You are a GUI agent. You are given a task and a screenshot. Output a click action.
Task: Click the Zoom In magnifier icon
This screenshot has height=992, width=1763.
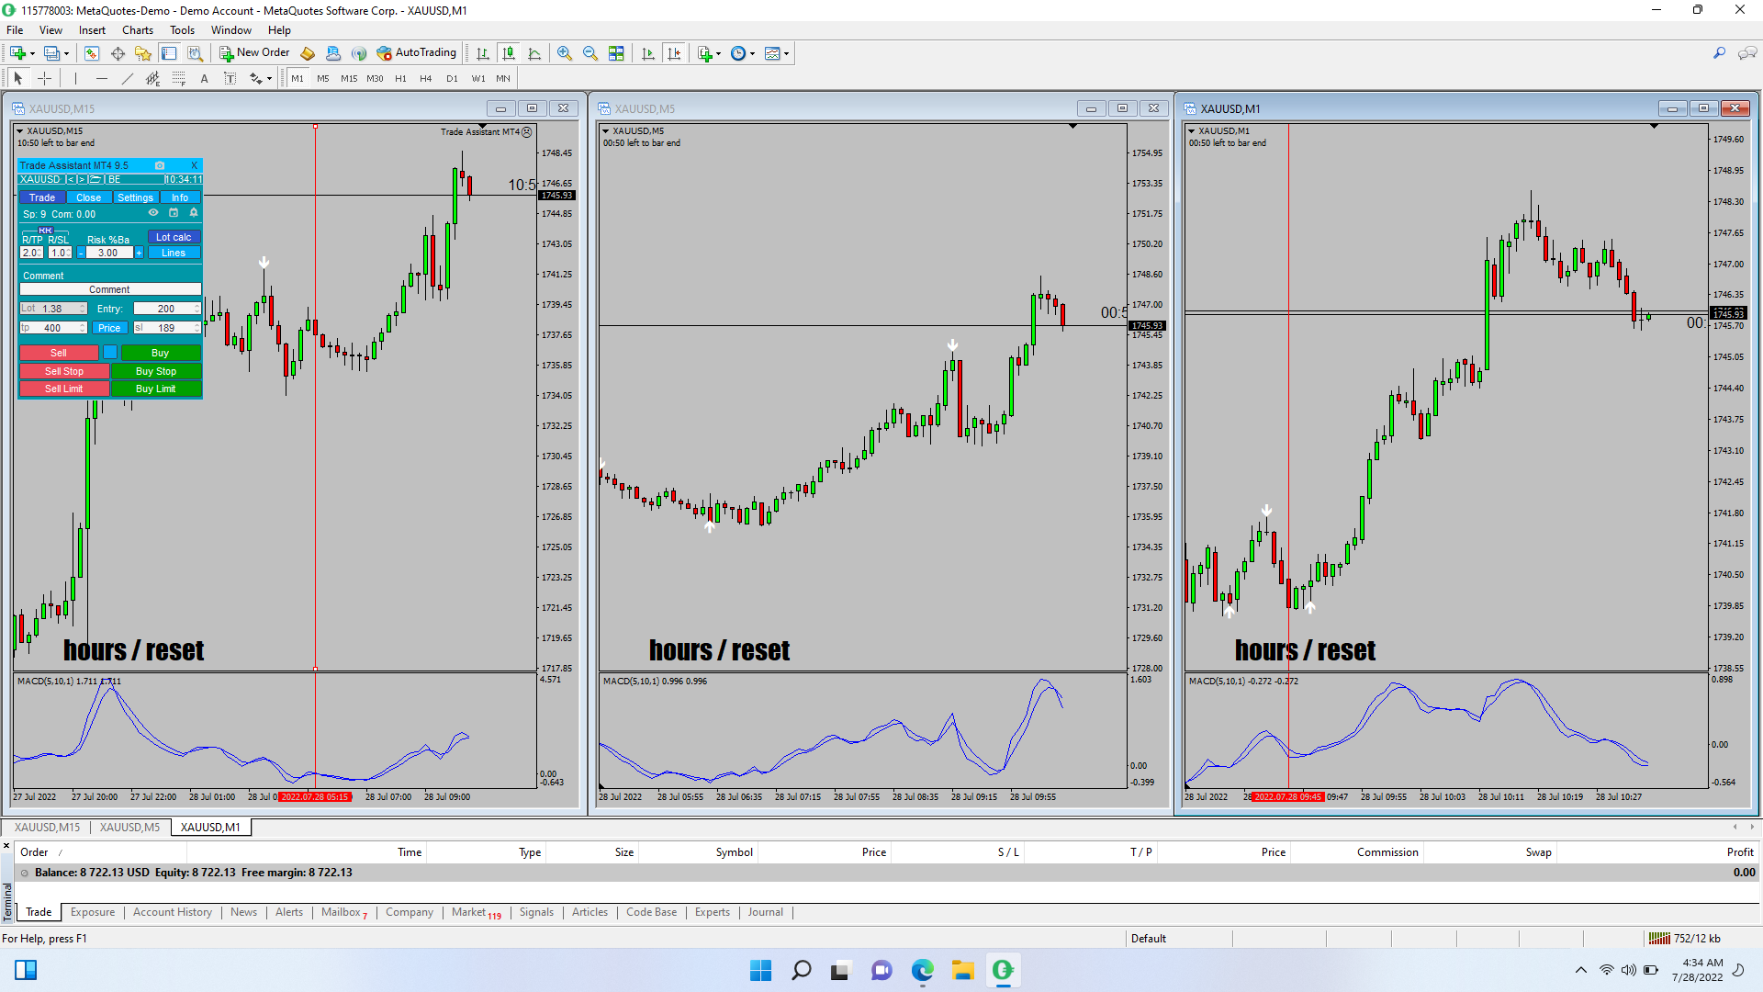point(565,53)
